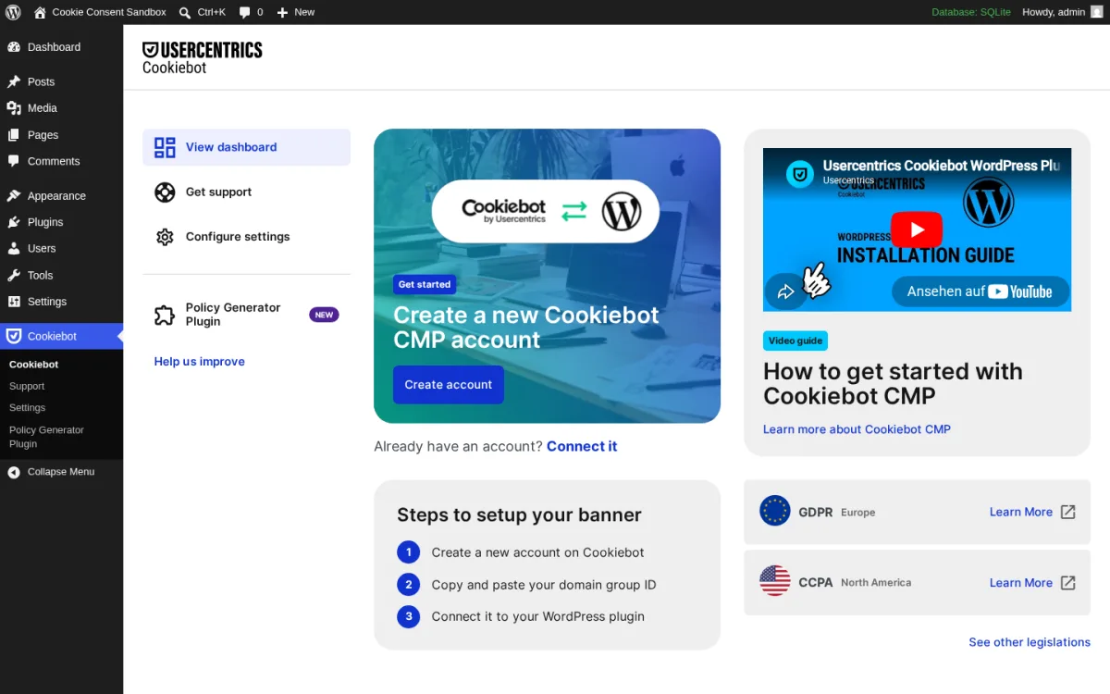Image resolution: width=1110 pixels, height=694 pixels.
Task: Click the Get support lifebuoy icon
Action: pyautogui.click(x=165, y=192)
